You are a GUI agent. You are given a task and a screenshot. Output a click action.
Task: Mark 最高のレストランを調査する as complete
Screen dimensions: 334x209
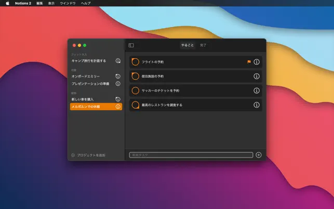pos(135,104)
